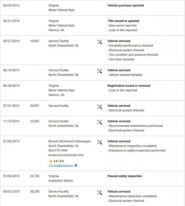Image resolution: width=185 pixels, height=206 pixels.
Task: Open brownsvw.com/index.htm website link
Action: pyautogui.click(x=66, y=155)
